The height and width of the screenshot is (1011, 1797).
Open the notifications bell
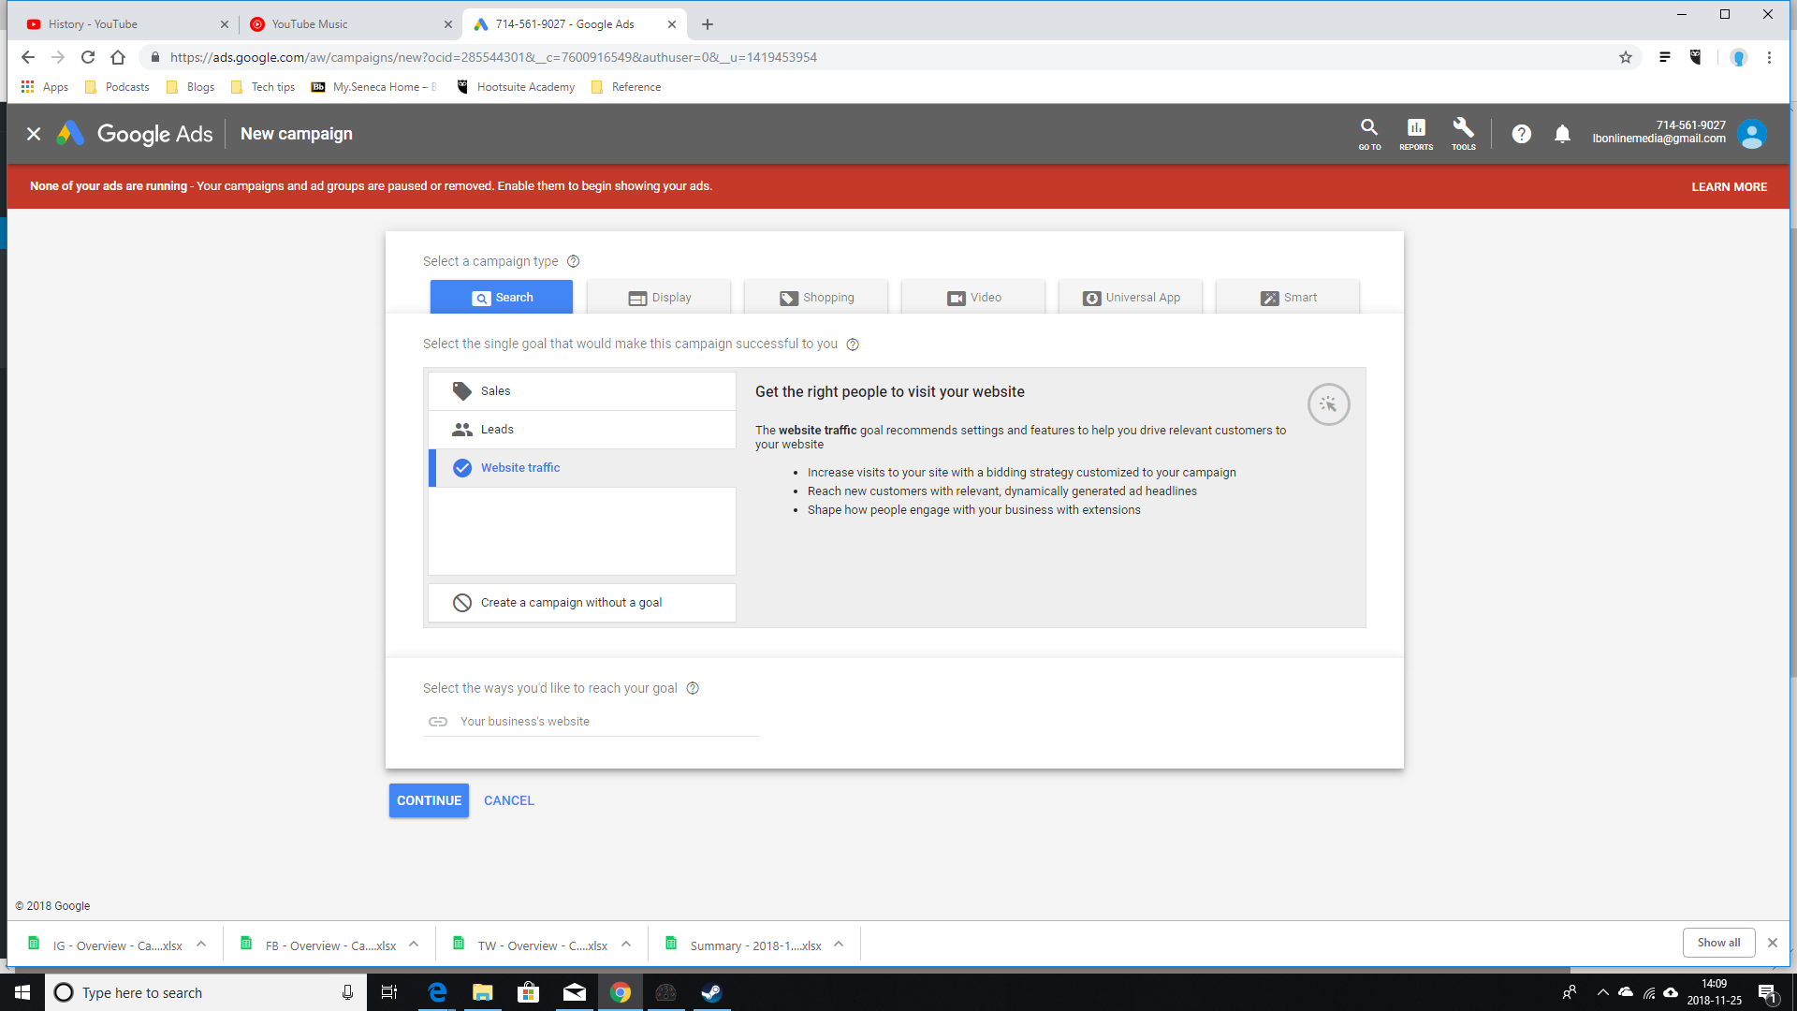point(1562,134)
